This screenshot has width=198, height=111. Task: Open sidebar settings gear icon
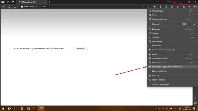pyautogui.click(x=195, y=103)
